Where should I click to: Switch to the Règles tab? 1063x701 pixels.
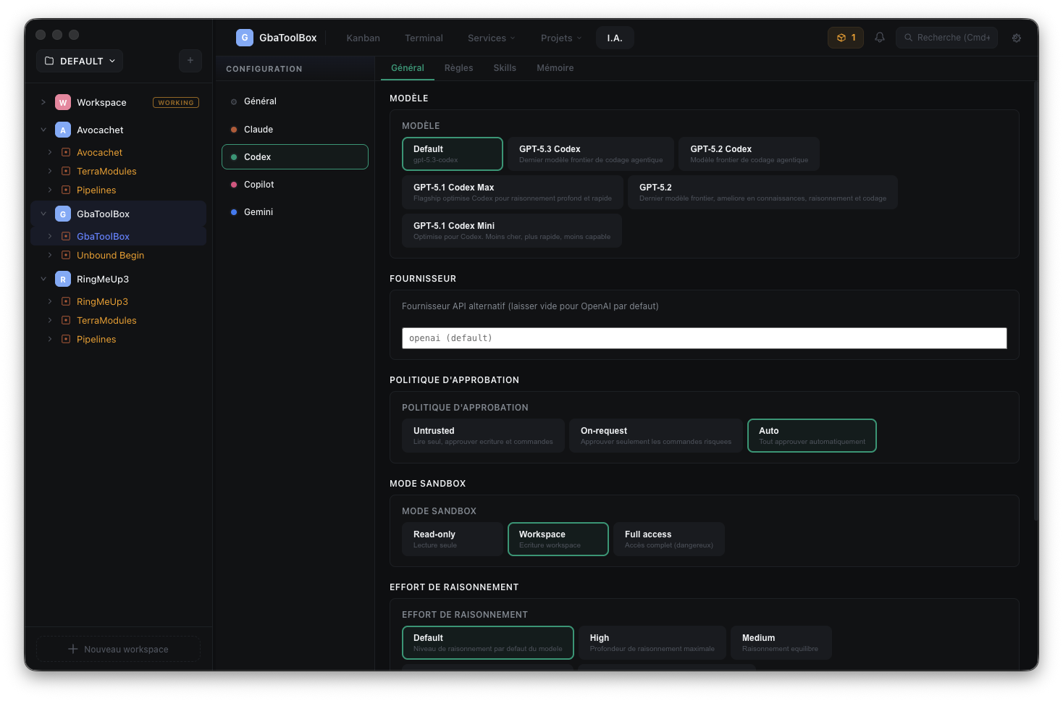(459, 68)
